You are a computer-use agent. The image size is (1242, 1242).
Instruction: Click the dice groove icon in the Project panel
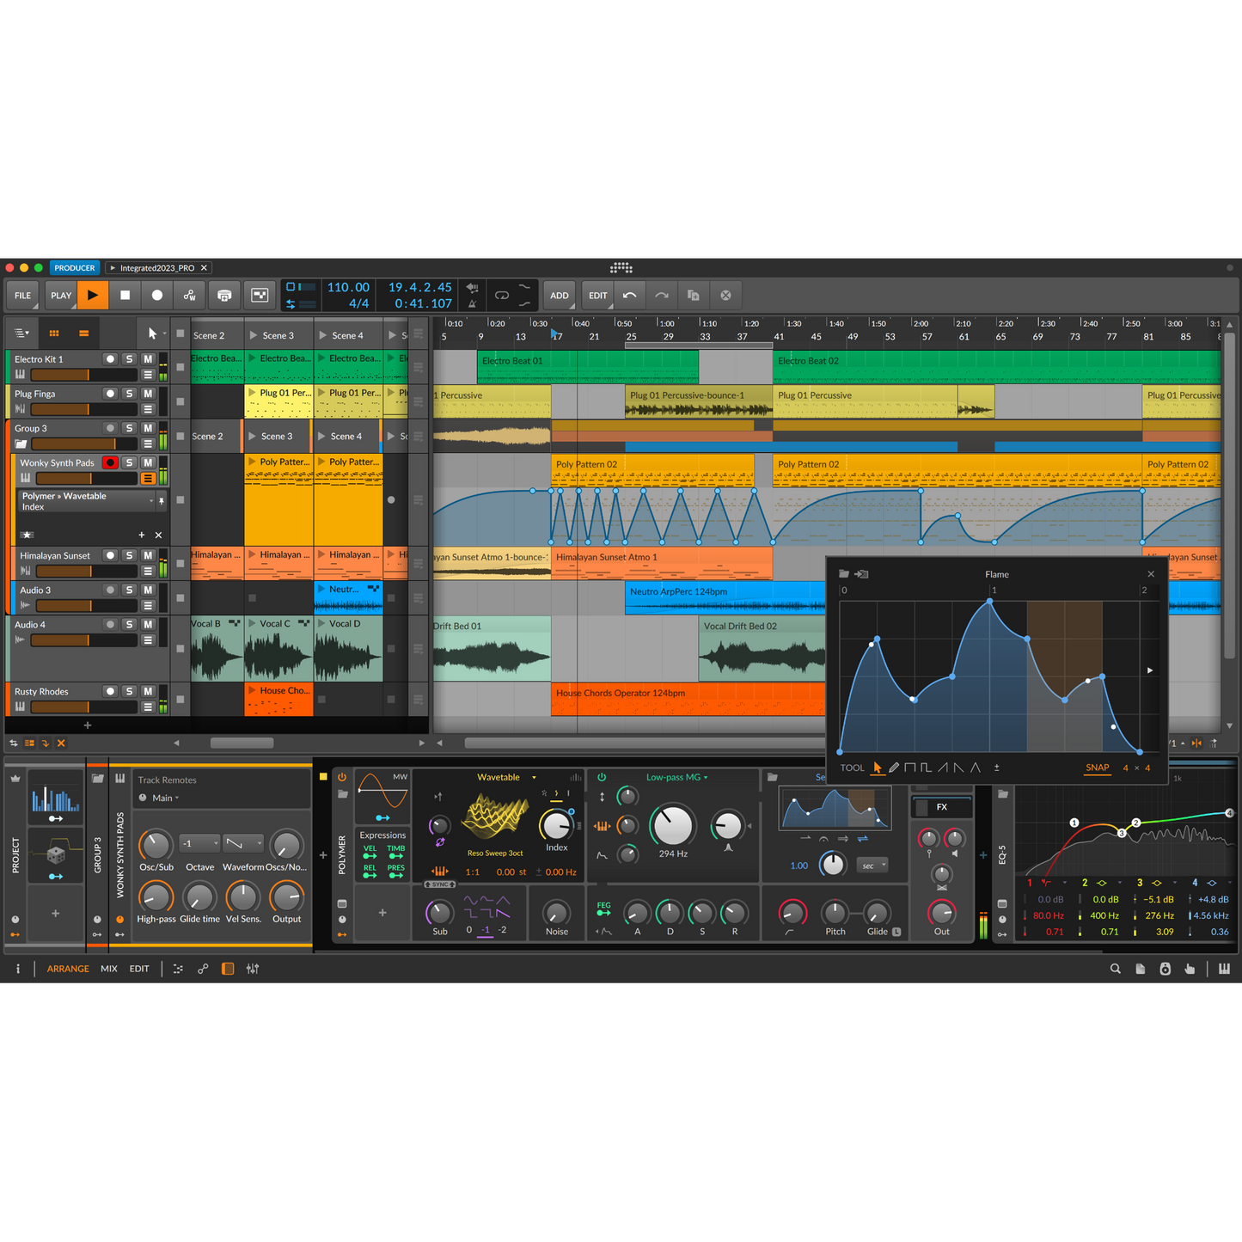pos(55,855)
